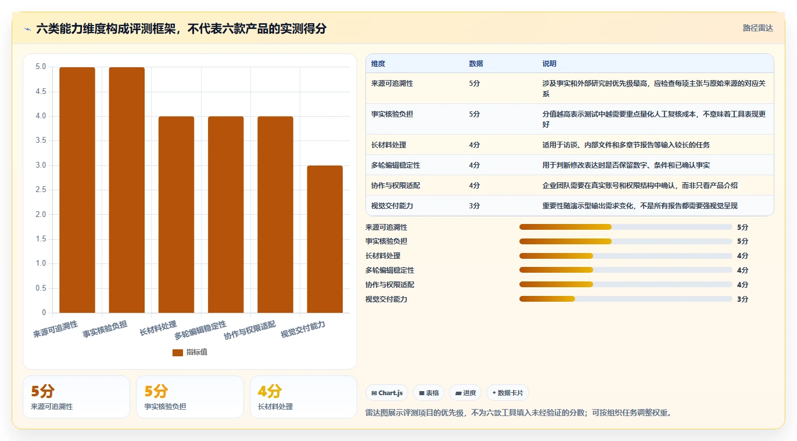Click the description starting 涉及事实和外部研究

[654, 88]
